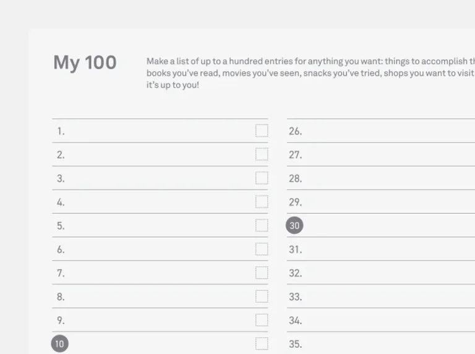475x354 pixels.
Task: Click the 'Make a list' description text
Action: [310, 73]
